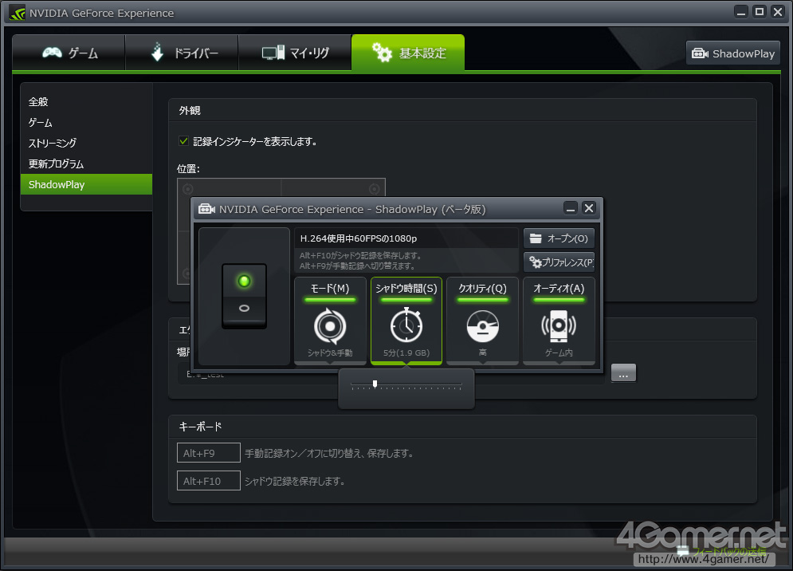Open プリファレンス(P) settings

point(559,262)
